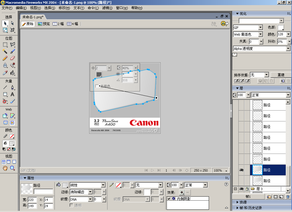Collapse the 层 3 layer group

point(235,189)
